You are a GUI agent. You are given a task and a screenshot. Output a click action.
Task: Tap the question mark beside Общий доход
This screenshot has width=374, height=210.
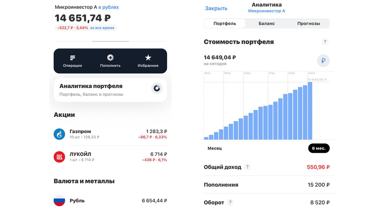pos(247,167)
